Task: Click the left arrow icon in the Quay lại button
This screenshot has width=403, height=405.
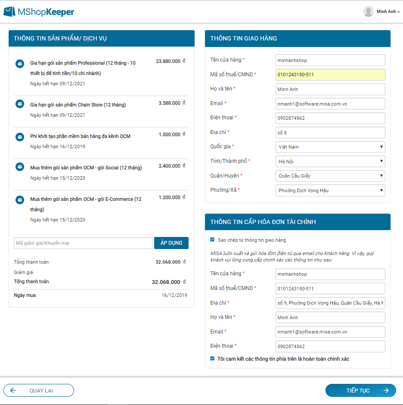Action: point(13,390)
